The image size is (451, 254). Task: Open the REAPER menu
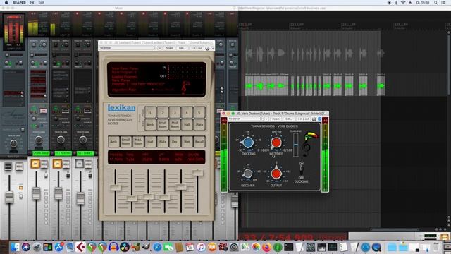[x=19, y=3]
